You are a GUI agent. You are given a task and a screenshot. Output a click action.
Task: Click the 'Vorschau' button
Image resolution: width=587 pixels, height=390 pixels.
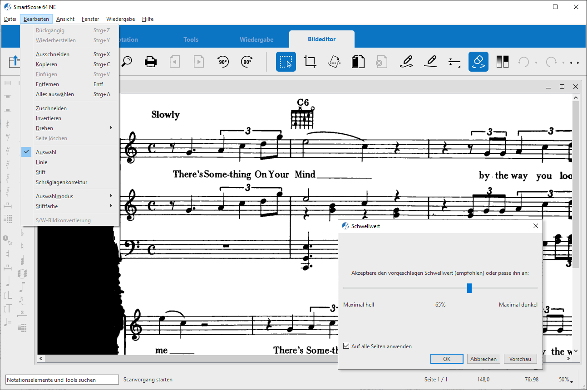tap(520, 359)
